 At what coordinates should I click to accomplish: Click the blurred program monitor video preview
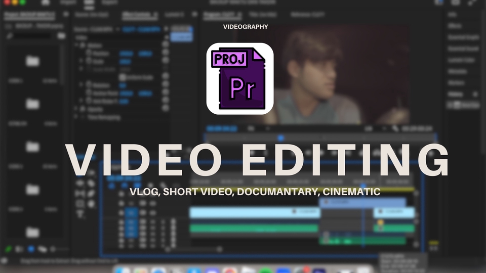click(322, 75)
